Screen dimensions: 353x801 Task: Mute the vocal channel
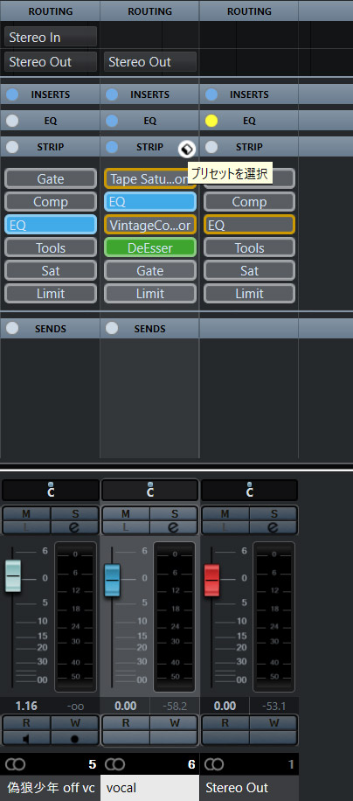click(126, 513)
